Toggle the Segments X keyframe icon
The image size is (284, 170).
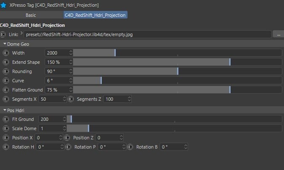pos(6,99)
